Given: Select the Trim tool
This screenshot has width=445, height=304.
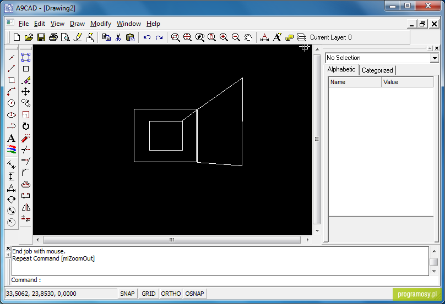Looking at the screenshot, I should pyautogui.click(x=25, y=150).
